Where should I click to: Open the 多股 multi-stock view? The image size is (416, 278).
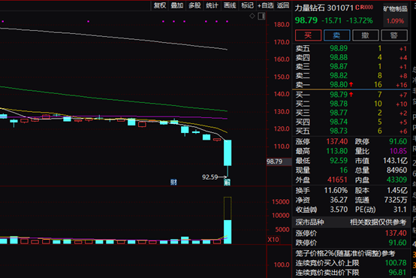coord(194,5)
